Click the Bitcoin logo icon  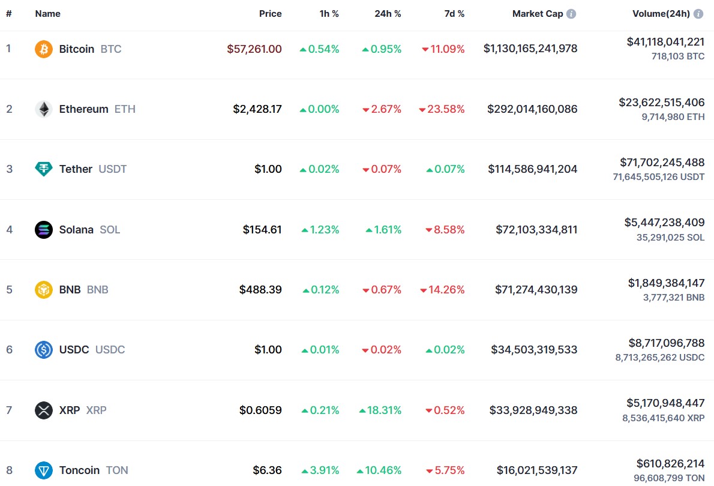pyautogui.click(x=43, y=49)
